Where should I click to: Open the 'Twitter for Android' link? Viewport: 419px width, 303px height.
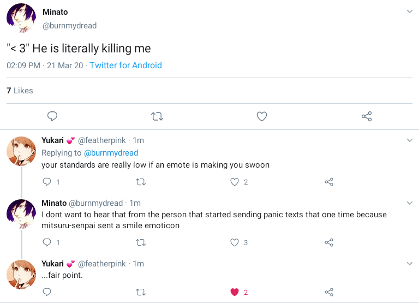tap(125, 65)
